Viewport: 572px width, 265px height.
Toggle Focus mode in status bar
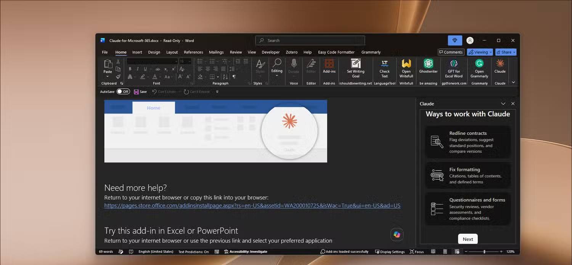point(417,252)
